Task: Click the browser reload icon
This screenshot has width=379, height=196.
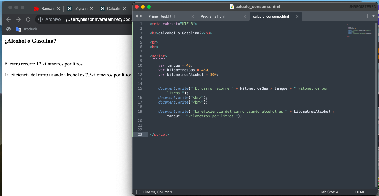Action: pyautogui.click(x=28, y=19)
